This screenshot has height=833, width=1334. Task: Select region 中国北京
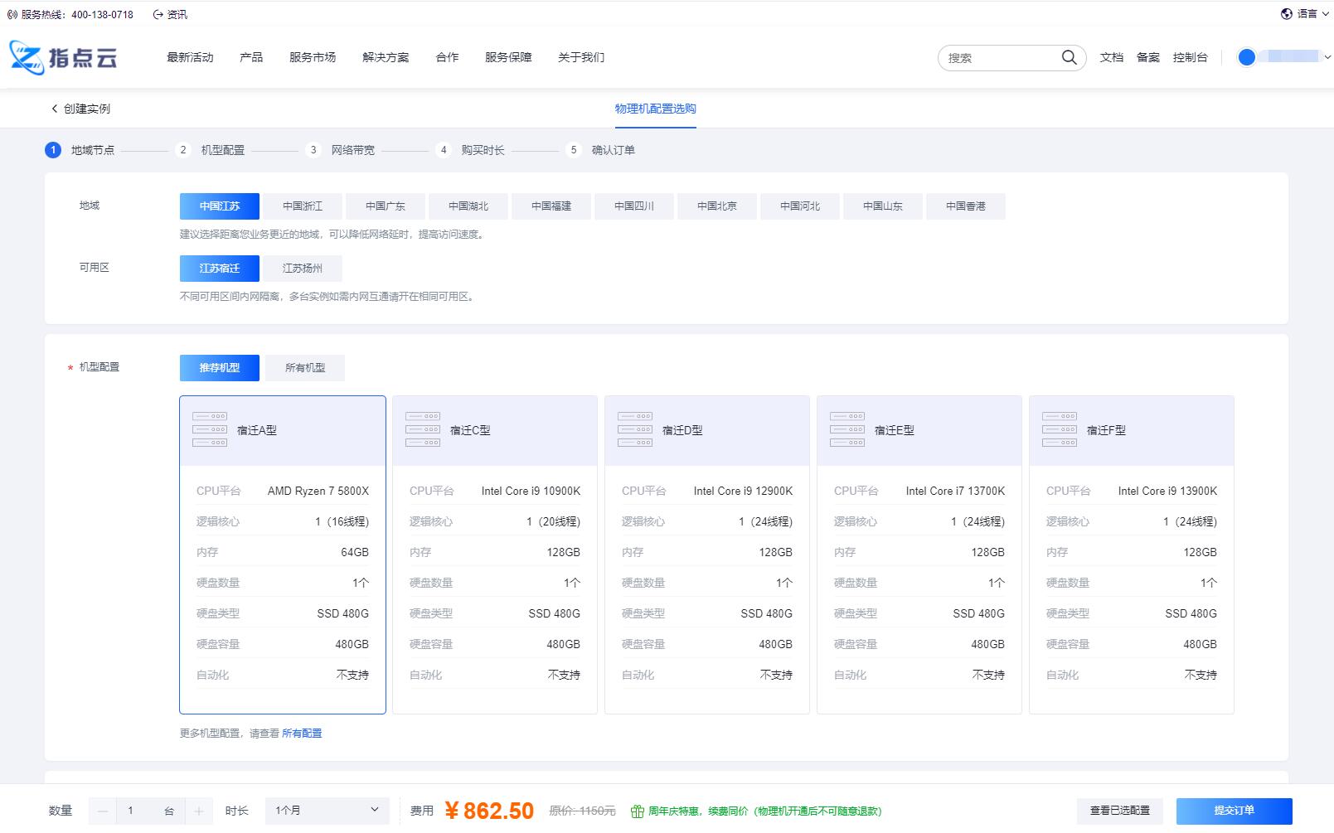coord(717,206)
